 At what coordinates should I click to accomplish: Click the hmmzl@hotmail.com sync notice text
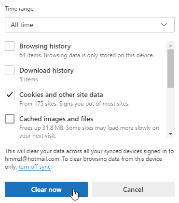coord(89,159)
